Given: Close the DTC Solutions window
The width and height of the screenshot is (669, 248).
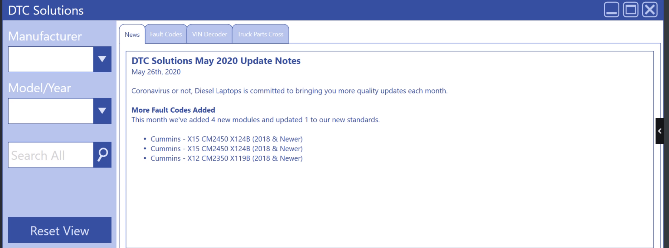Looking at the screenshot, I should pyautogui.click(x=650, y=10).
